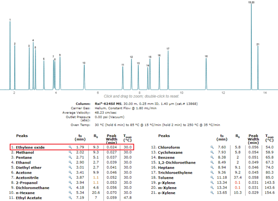
Task: Click the magnifier icon beside Trichloroethylene
Action: click(x=212, y=173)
